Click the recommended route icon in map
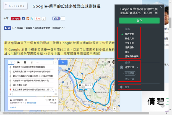This screenshot has height=115, width=172. point(11,63)
